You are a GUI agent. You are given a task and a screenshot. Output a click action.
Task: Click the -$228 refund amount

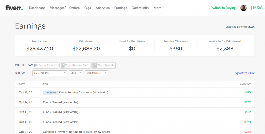[247, 132]
